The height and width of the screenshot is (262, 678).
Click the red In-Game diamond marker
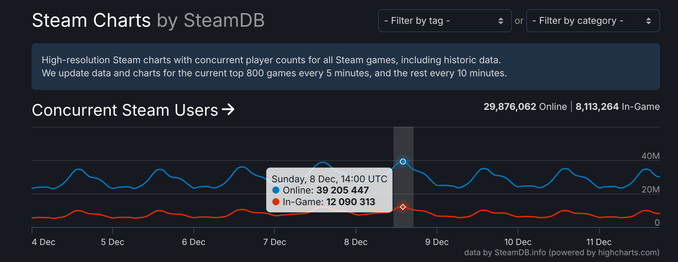tap(403, 207)
